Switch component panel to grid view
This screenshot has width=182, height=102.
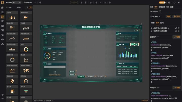pyautogui.click(x=31, y=7)
